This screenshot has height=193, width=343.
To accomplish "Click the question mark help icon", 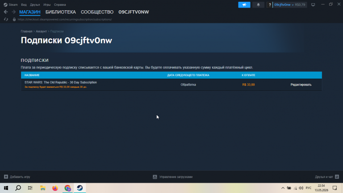I will 269,4.
